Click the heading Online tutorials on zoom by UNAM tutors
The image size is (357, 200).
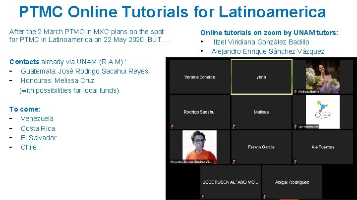[x=269, y=33]
